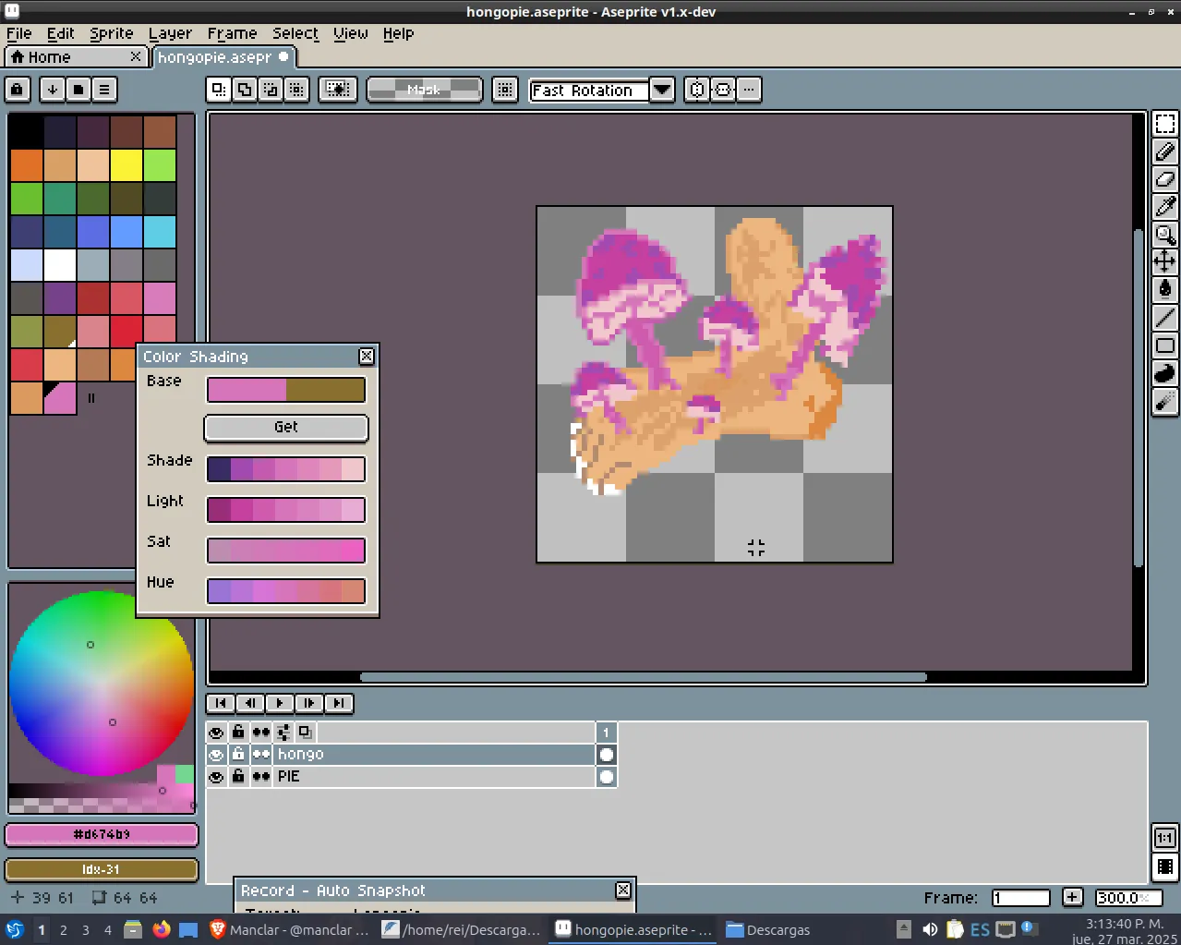Select the Paint Bucket tool

1165,289
